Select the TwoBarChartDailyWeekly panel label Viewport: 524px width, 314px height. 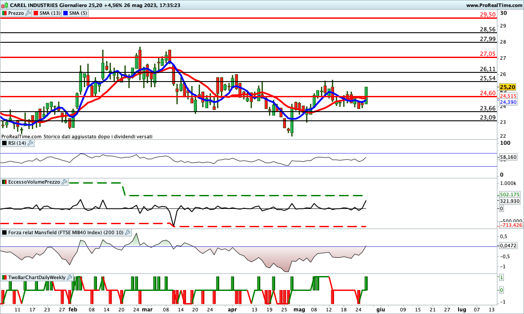[x=37, y=277]
